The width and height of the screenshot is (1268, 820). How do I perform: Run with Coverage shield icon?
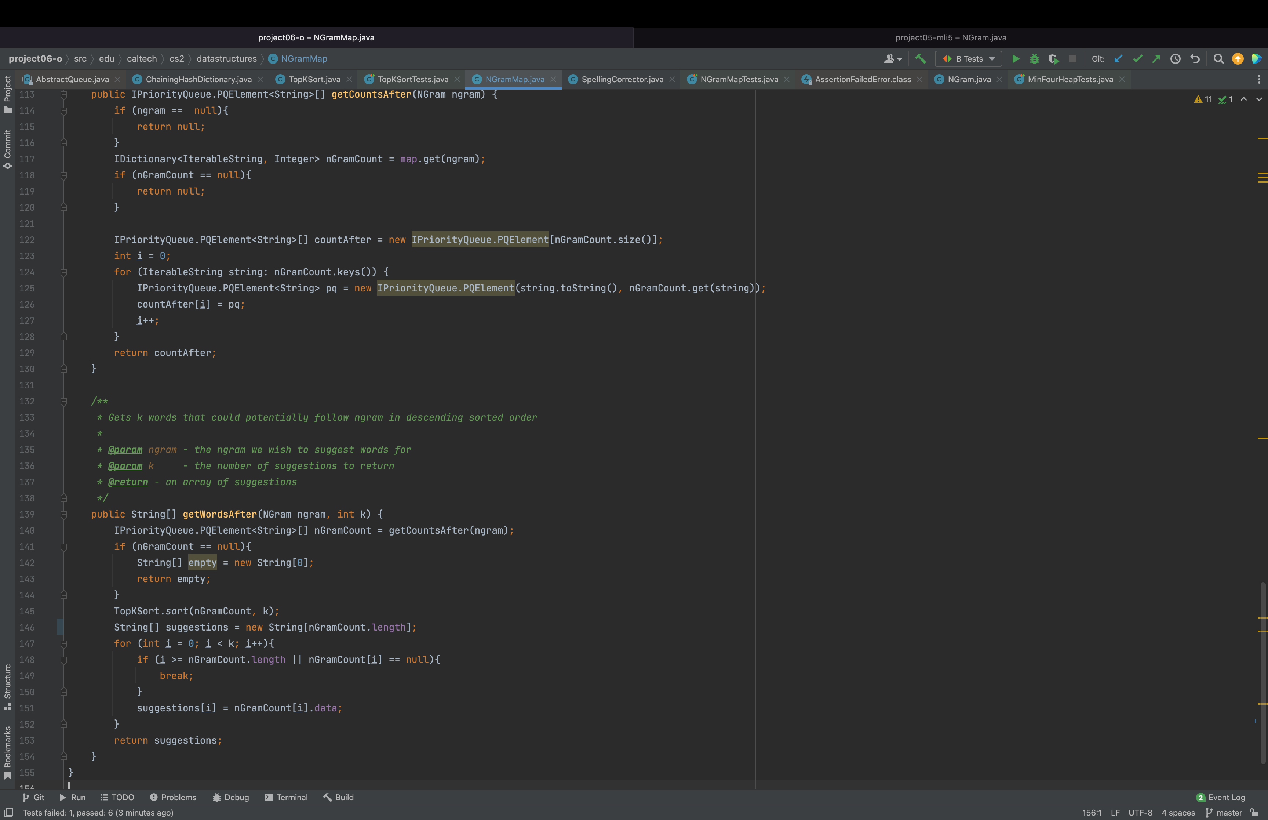pyautogui.click(x=1053, y=59)
